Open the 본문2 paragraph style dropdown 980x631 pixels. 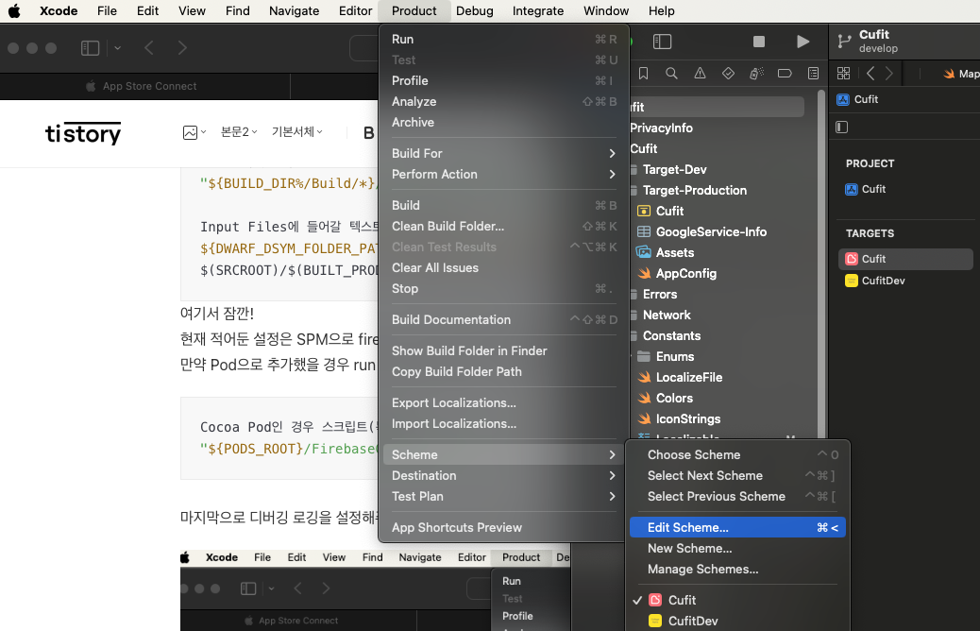click(239, 132)
